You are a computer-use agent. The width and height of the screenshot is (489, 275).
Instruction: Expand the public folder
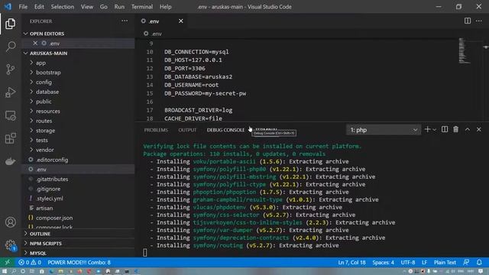(x=78, y=102)
